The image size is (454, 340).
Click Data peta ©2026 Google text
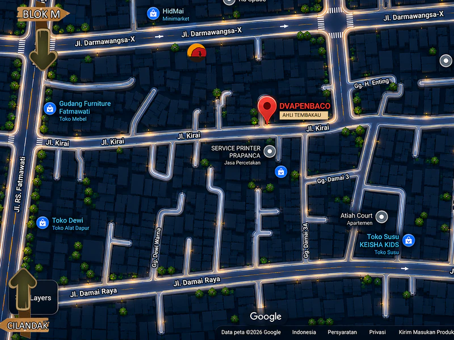(x=251, y=332)
